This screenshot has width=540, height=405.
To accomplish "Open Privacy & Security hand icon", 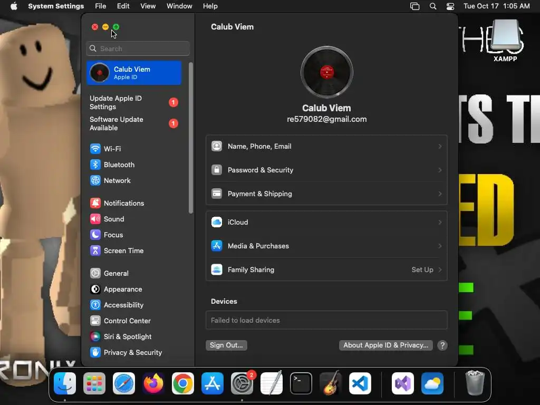I will (95, 353).
